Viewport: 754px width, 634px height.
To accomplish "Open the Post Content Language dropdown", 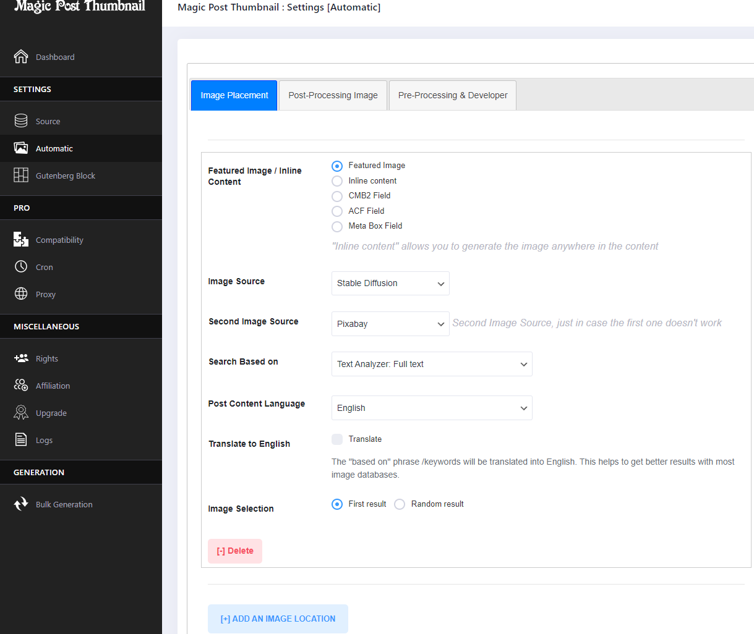I will pos(432,408).
